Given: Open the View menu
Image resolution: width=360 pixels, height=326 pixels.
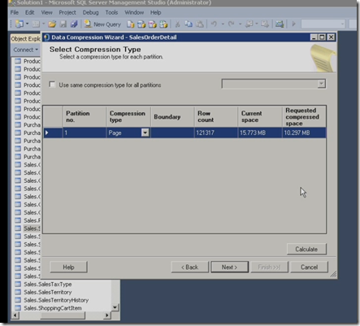Looking at the screenshot, I should [x=46, y=12].
